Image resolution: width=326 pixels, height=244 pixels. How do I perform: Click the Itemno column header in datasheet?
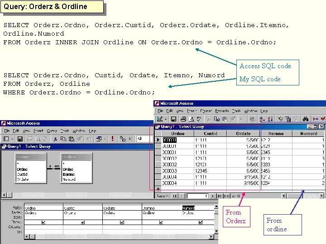tap(276, 133)
